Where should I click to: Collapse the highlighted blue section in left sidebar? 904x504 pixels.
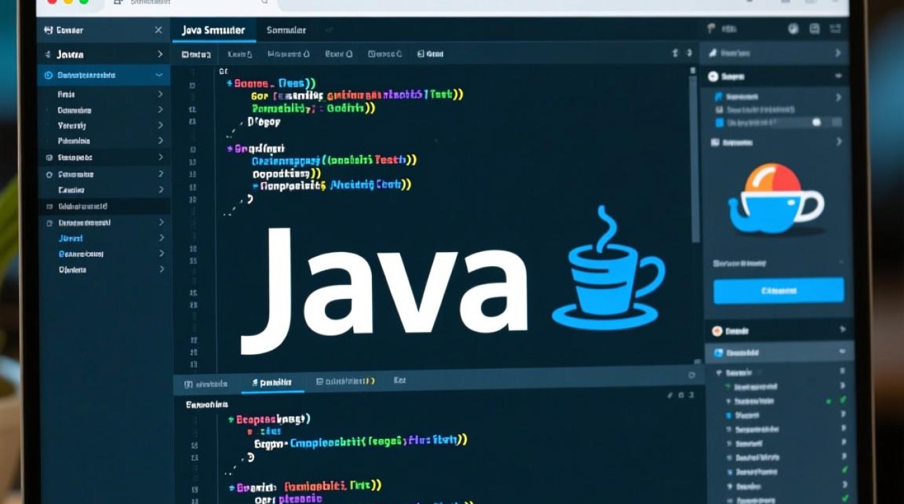pos(159,75)
